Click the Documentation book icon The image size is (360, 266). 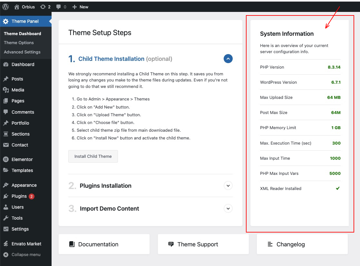pos(72,244)
